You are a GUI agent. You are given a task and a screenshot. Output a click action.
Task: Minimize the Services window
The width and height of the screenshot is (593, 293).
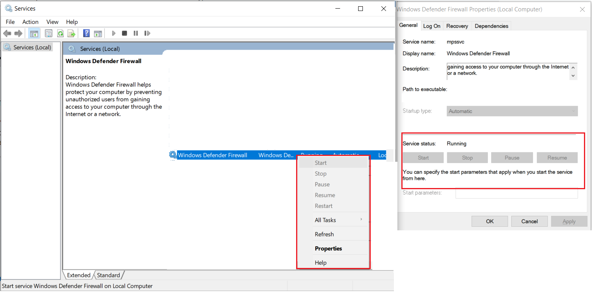click(x=337, y=9)
